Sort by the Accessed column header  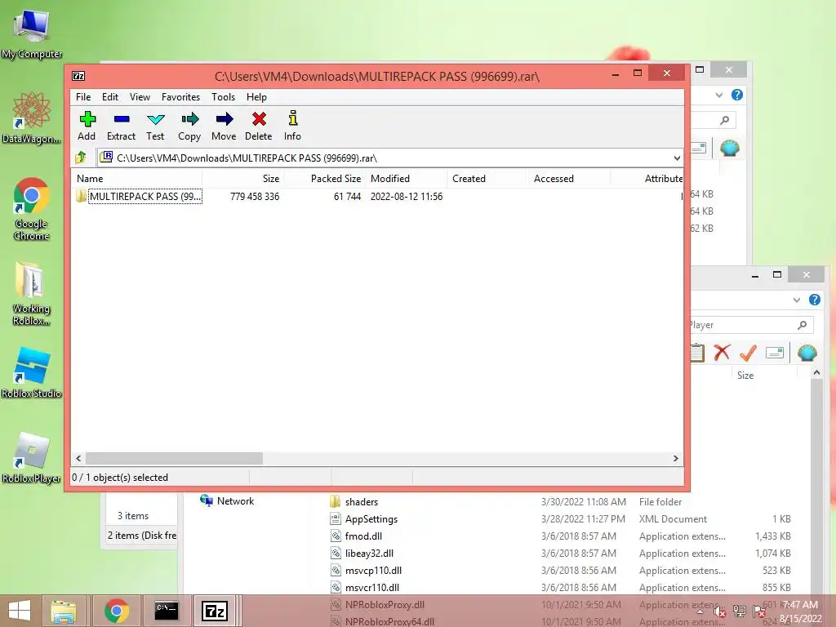tap(568, 179)
